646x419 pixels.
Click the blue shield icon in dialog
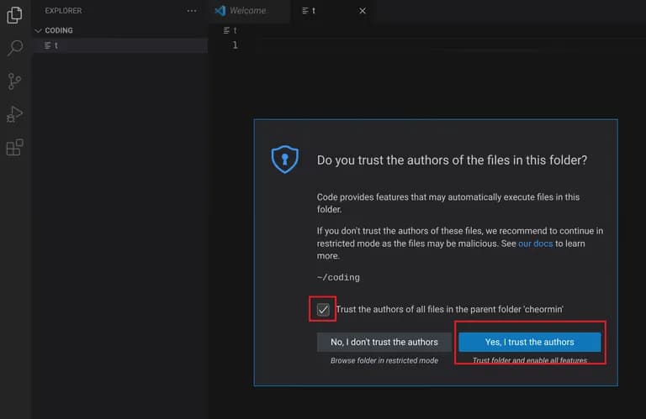point(284,159)
